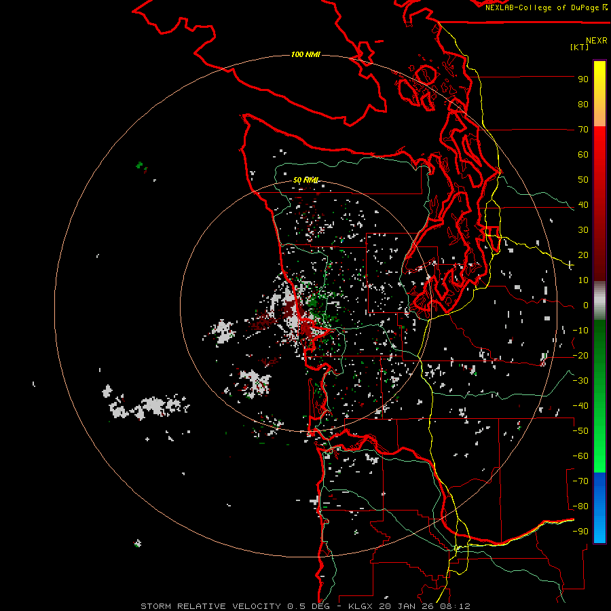The height and width of the screenshot is (611, 611).
Task: Click the -80 value on velocity scale
Action: (580, 506)
